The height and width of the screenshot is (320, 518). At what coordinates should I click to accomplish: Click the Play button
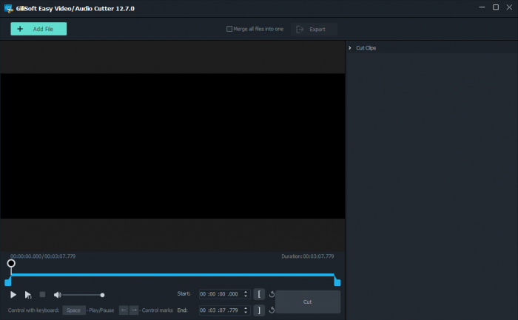(13, 294)
